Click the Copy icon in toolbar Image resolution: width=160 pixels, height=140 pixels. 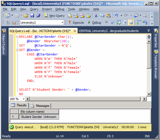coord(102,15)
